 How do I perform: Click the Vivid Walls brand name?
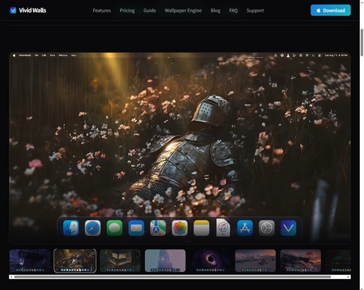(x=33, y=10)
